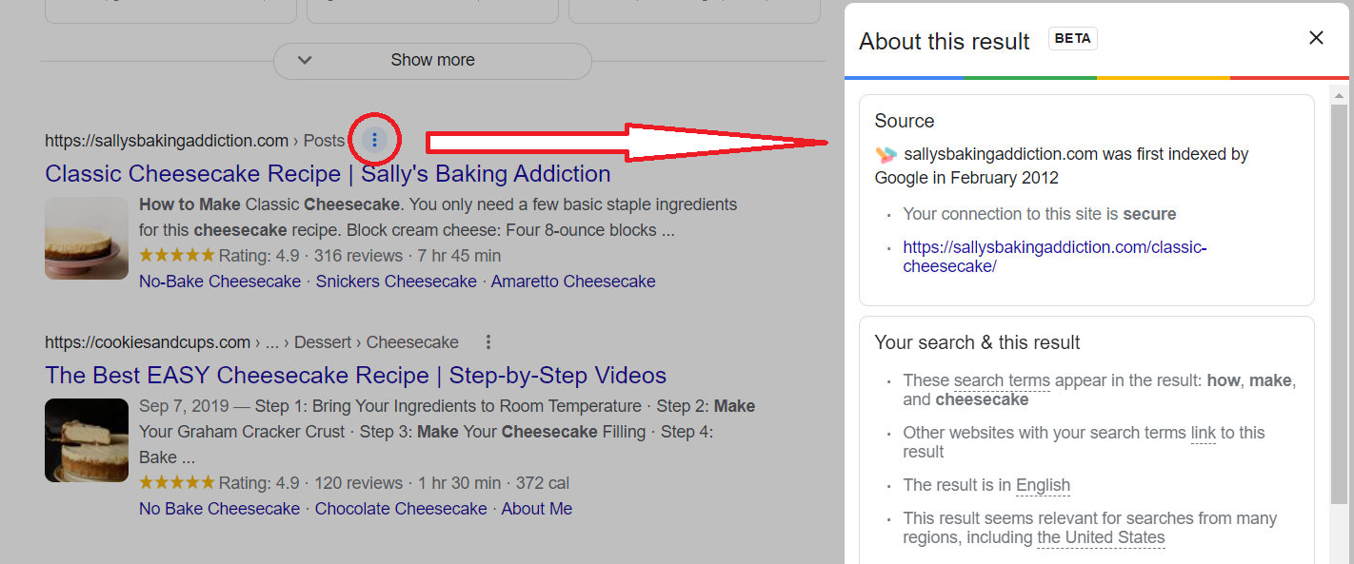Click the underlined 'search terms' text
The height and width of the screenshot is (564, 1354).
pos(1002,380)
